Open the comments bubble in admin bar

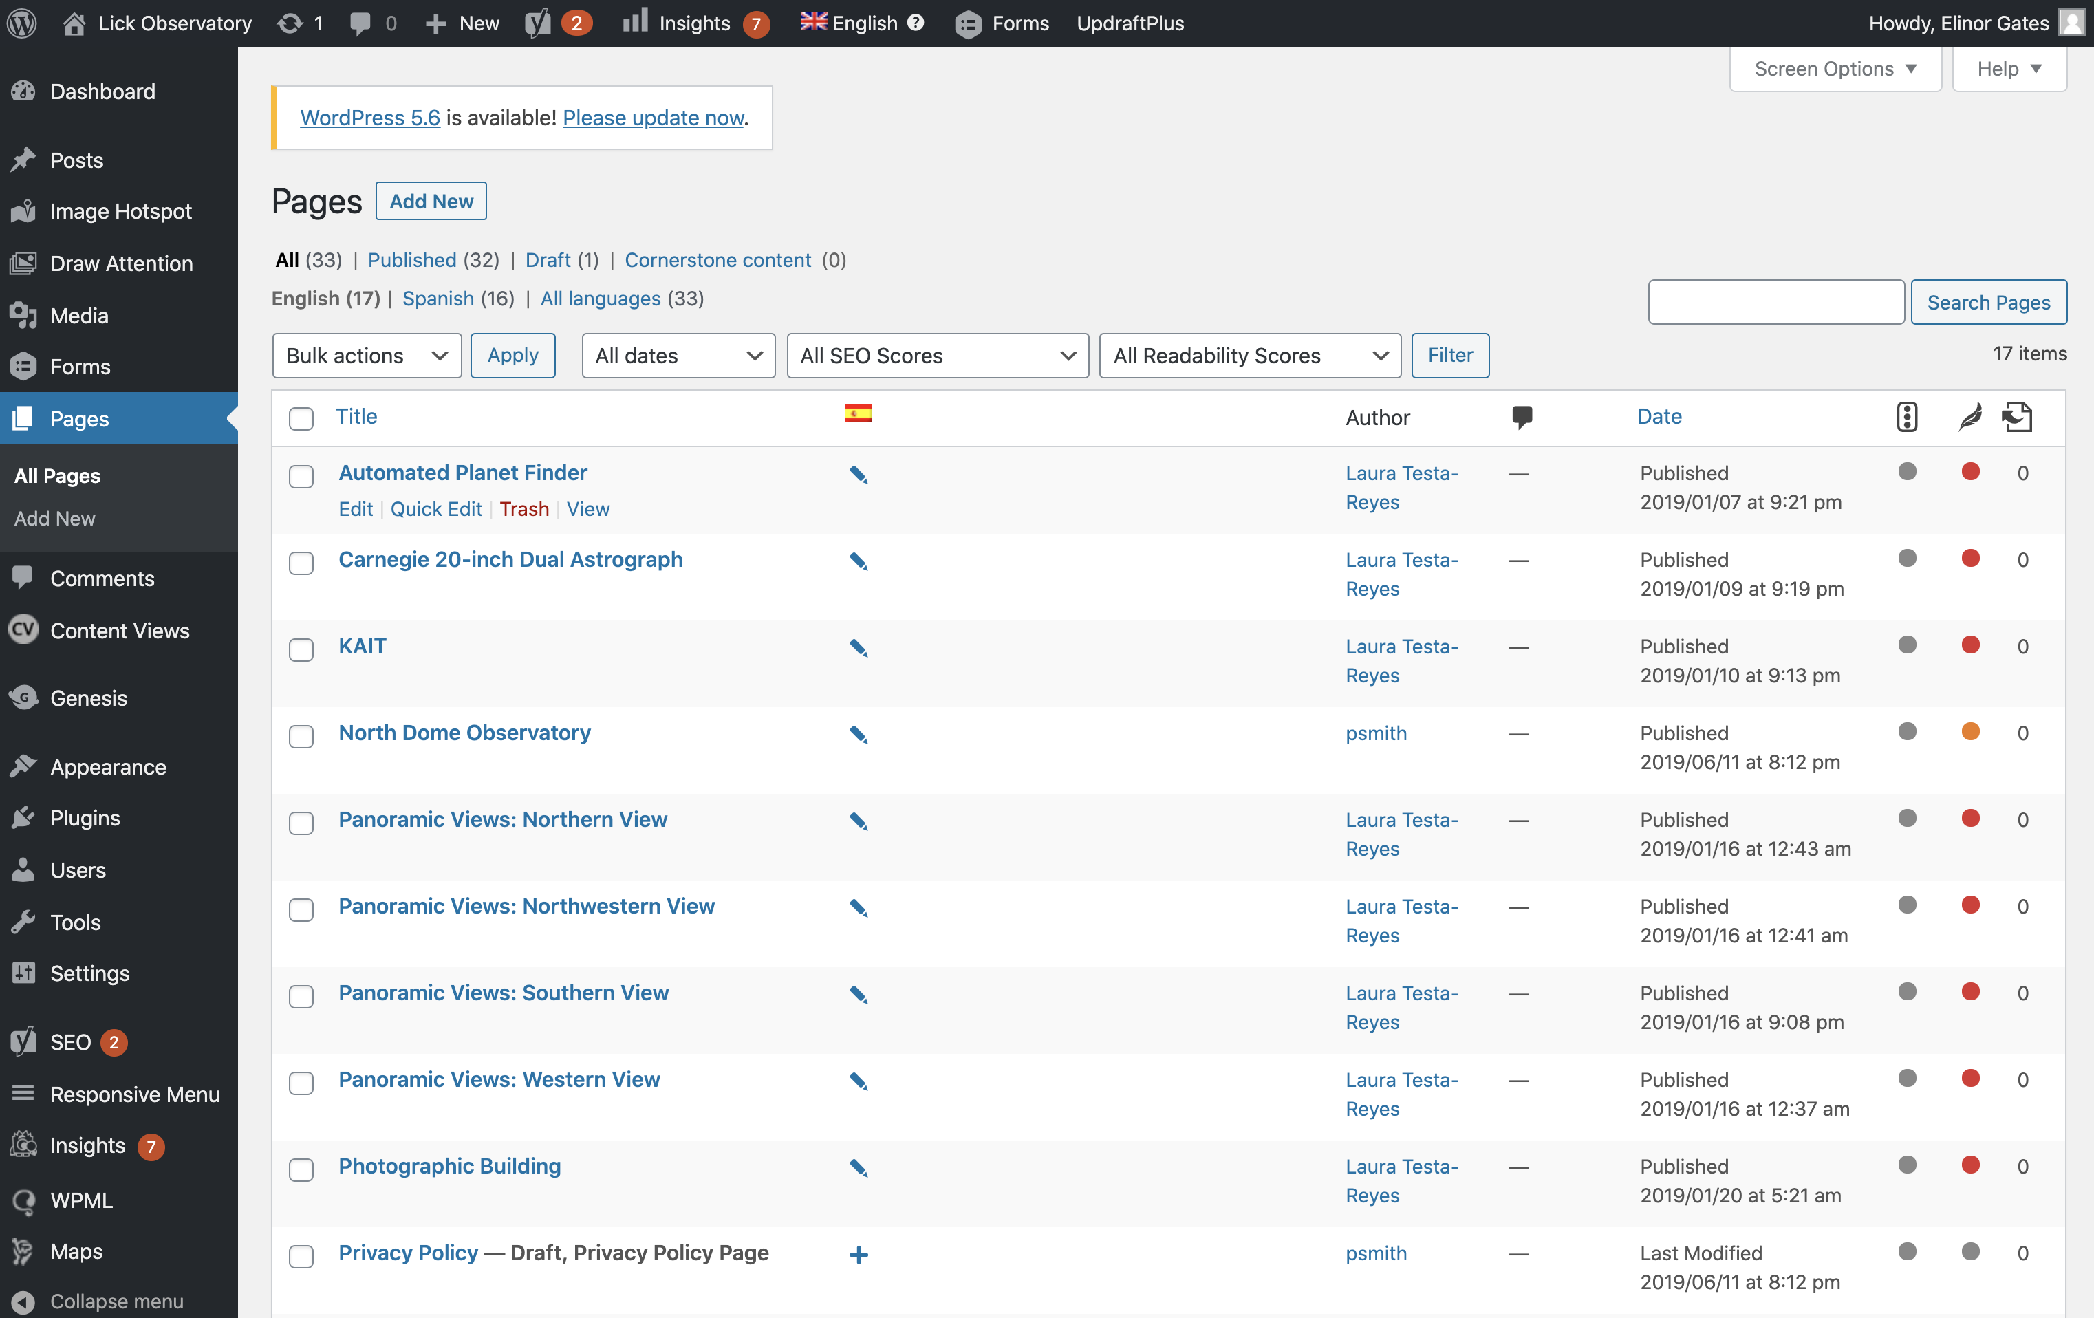pyautogui.click(x=359, y=23)
